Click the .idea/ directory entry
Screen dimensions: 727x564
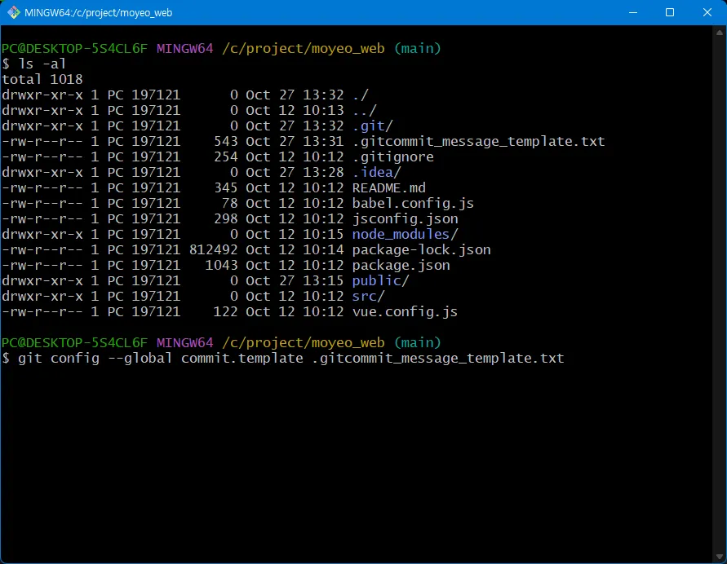coord(376,172)
